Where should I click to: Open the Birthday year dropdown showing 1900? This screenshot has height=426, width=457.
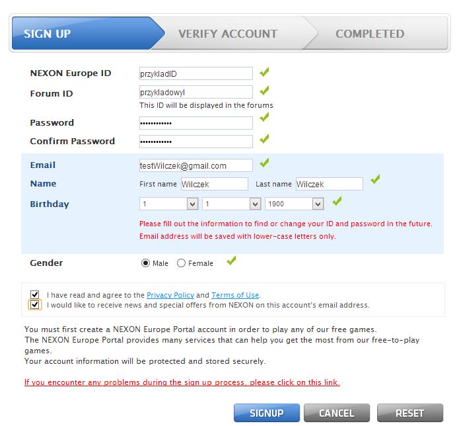pyautogui.click(x=295, y=204)
